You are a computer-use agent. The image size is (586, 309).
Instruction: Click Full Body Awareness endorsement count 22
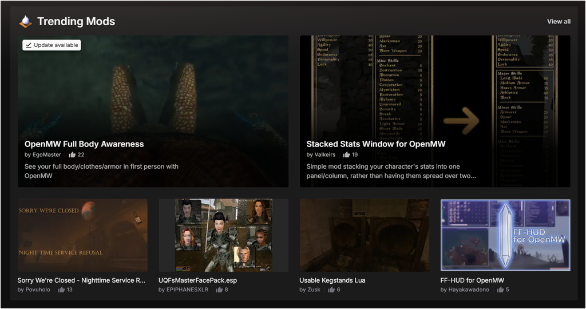point(81,154)
